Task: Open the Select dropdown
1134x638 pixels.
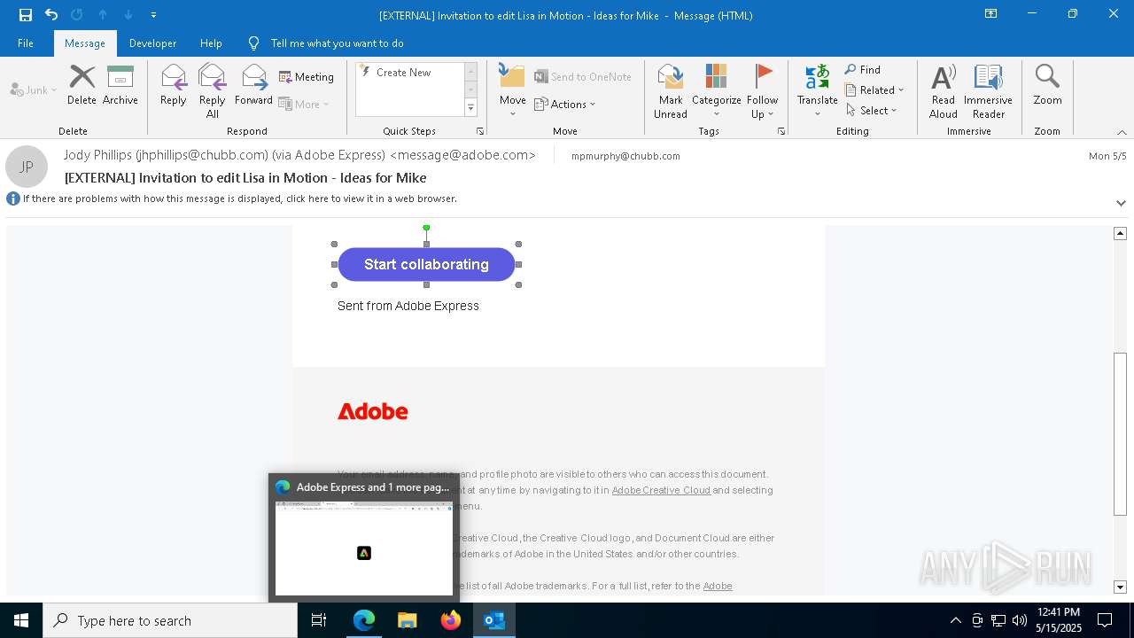Action: pos(871,111)
